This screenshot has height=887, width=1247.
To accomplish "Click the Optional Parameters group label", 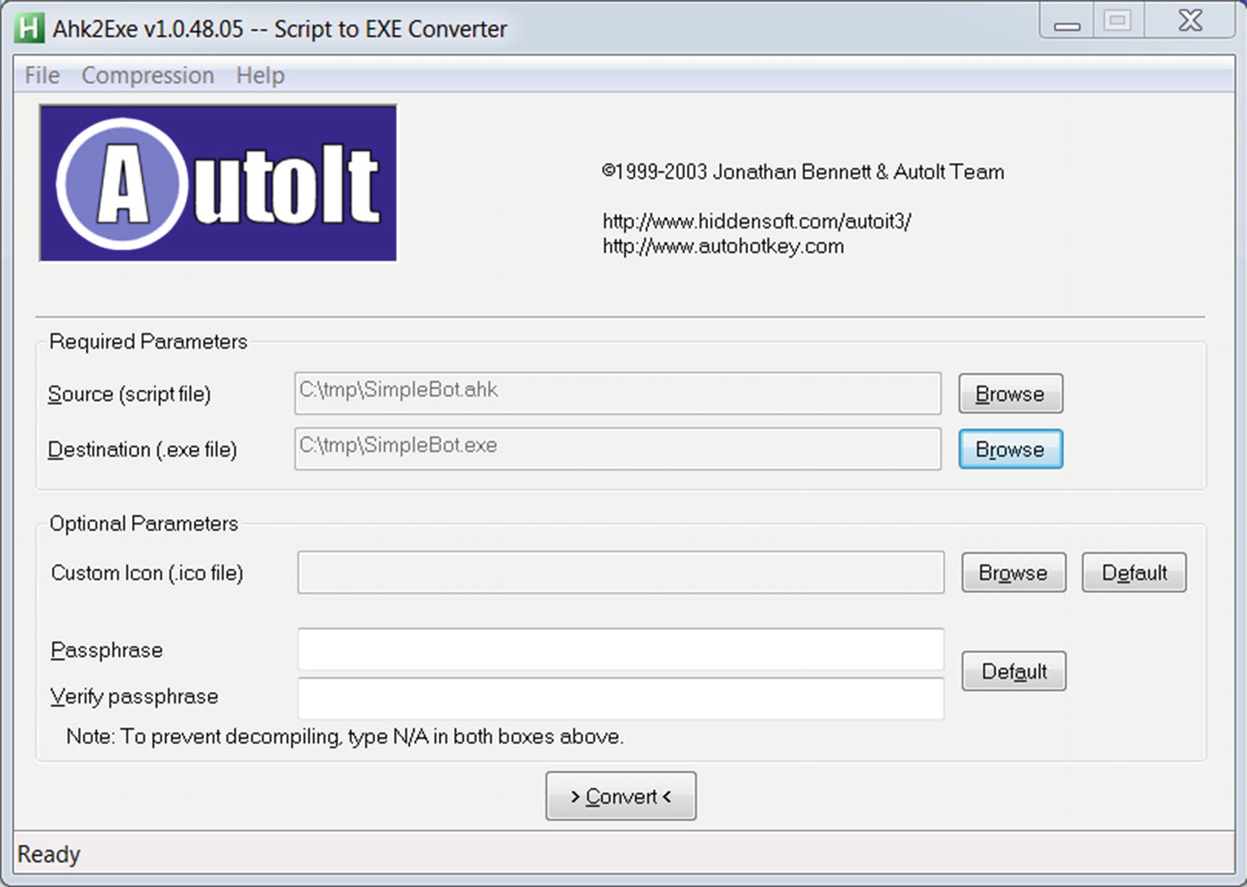I will pyautogui.click(x=144, y=523).
